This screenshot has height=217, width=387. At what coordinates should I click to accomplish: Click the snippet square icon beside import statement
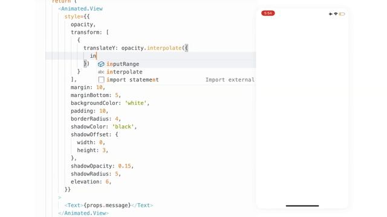[x=101, y=80]
